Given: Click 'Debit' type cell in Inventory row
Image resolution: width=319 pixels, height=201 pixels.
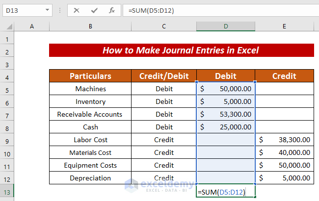Looking at the screenshot, I should (x=164, y=101).
